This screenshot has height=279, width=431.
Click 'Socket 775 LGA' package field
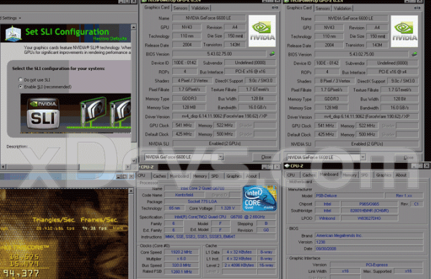pyautogui.click(x=202, y=201)
